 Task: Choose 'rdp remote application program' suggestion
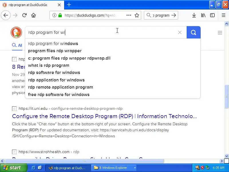coord(113,87)
